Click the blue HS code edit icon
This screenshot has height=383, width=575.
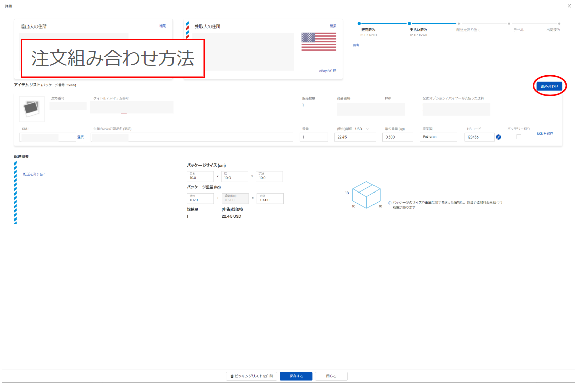[498, 138]
